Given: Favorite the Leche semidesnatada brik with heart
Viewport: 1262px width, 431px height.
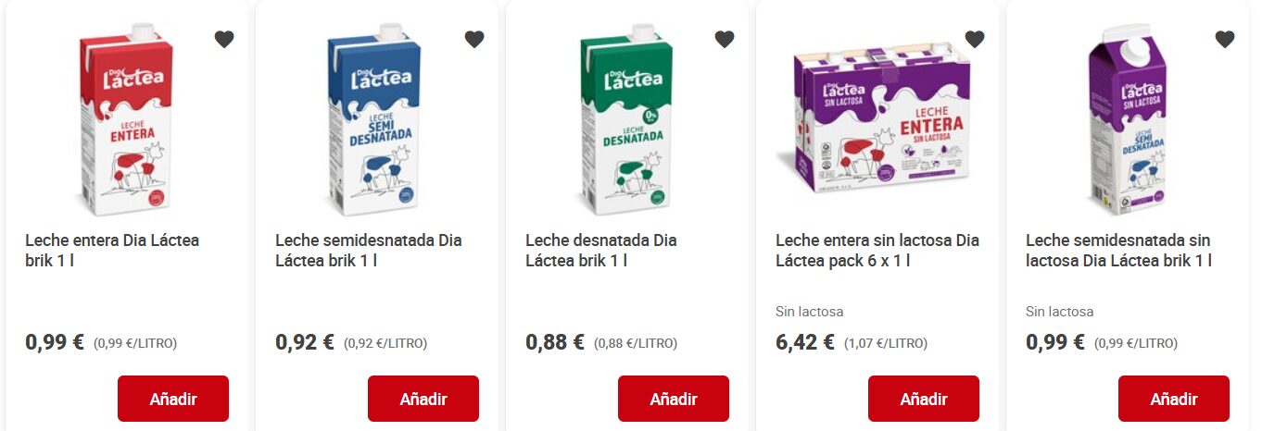Looking at the screenshot, I should click(474, 39).
